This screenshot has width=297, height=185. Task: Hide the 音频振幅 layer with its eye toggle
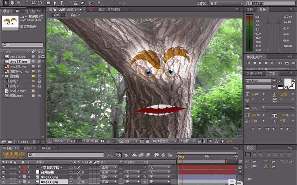click(3, 172)
